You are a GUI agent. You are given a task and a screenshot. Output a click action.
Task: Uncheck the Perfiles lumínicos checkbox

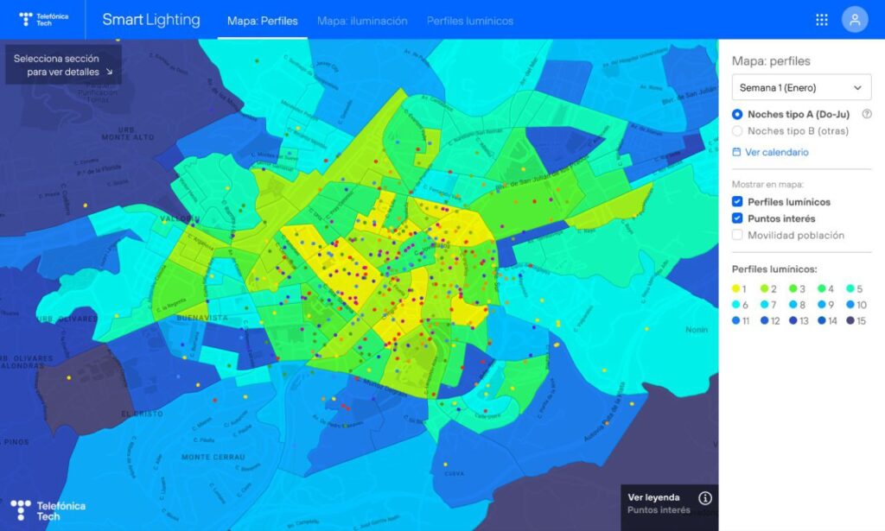[x=737, y=202]
